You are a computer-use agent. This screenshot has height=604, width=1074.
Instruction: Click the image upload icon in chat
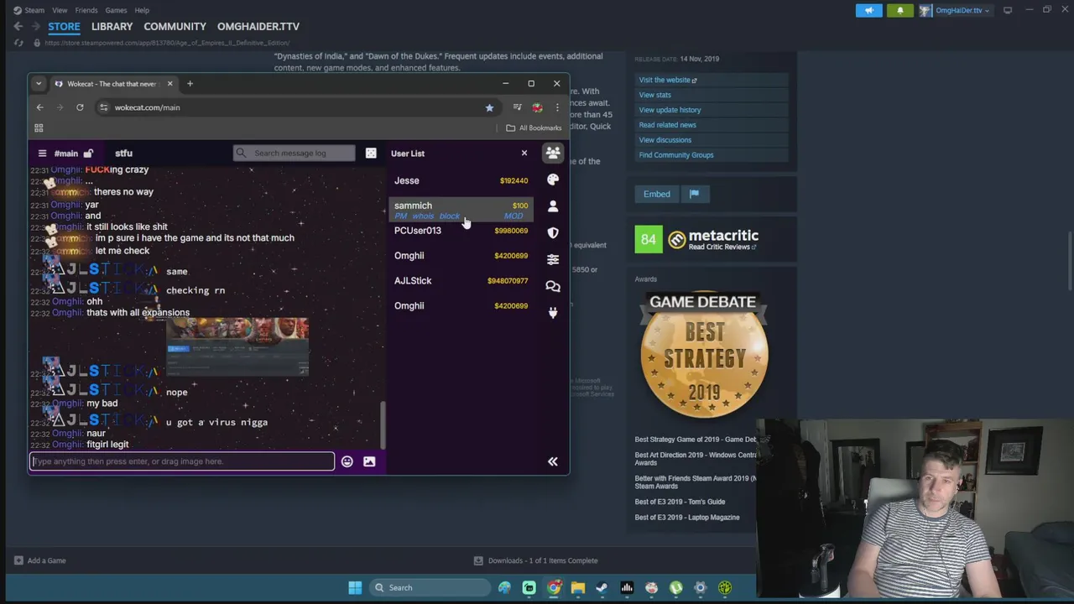coord(369,461)
